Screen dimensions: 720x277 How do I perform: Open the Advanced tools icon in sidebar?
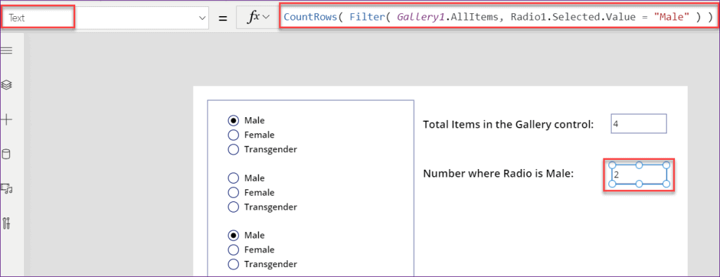point(6,224)
